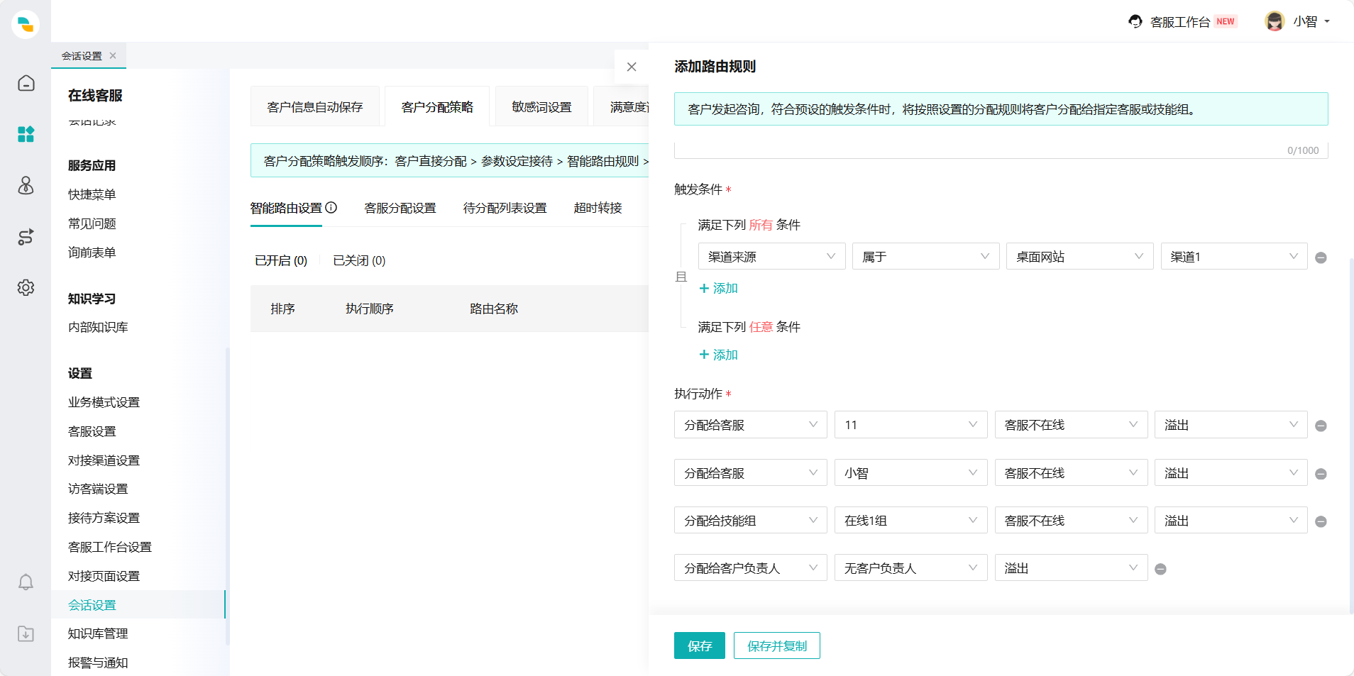The height and width of the screenshot is (676, 1354).
Task: Select the teal apps grid icon in sidebar
Action: [x=26, y=134]
